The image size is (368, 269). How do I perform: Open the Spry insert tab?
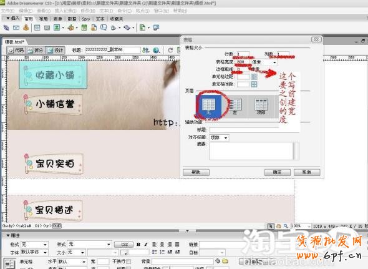coord(86,19)
